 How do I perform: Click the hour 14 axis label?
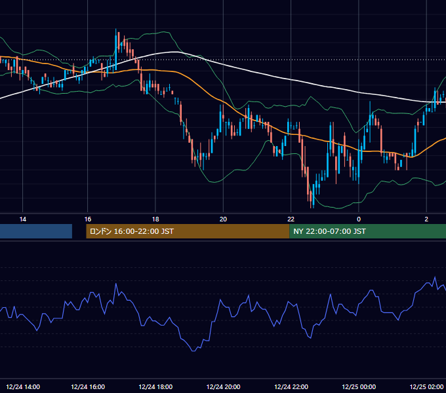(x=23, y=219)
